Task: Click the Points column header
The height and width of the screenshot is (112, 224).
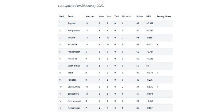Action: pyautogui.click(x=139, y=16)
